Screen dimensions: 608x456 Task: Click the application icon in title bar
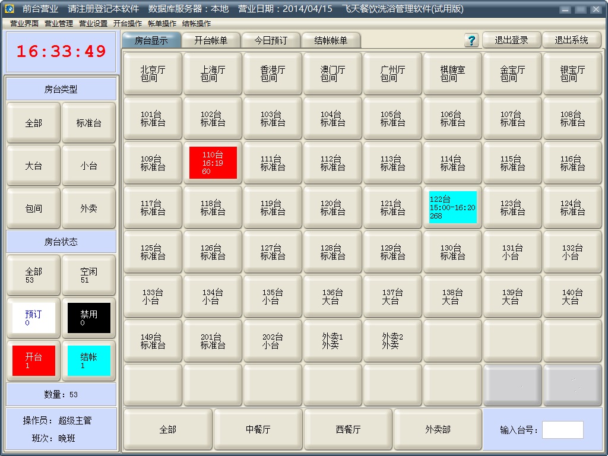tap(9, 9)
